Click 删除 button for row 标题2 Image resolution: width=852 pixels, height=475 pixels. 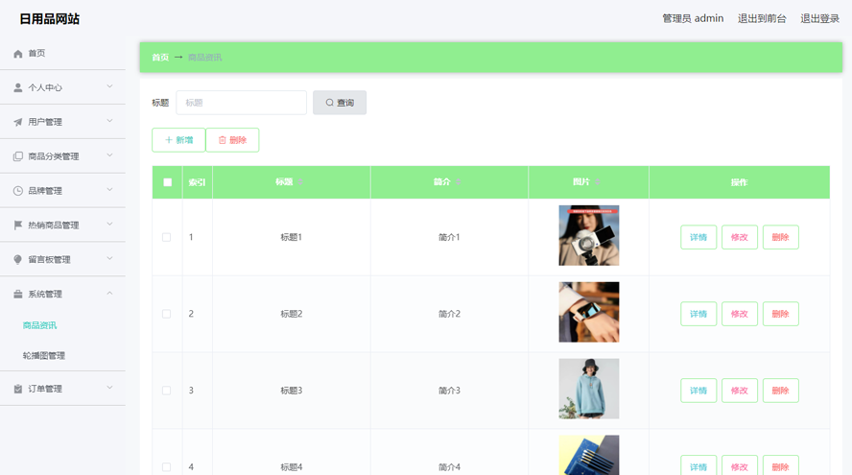[x=781, y=314]
